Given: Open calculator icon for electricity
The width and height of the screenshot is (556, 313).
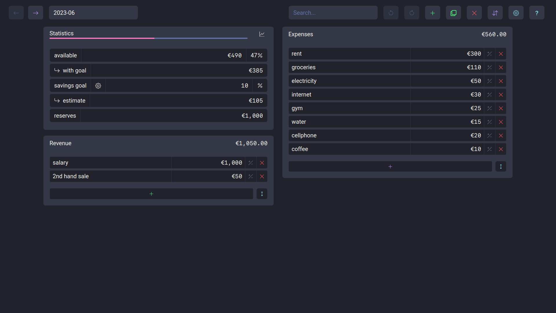Looking at the screenshot, I should click(489, 81).
